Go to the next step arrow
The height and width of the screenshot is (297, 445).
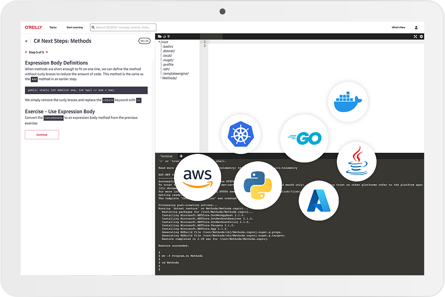[x=47, y=52]
